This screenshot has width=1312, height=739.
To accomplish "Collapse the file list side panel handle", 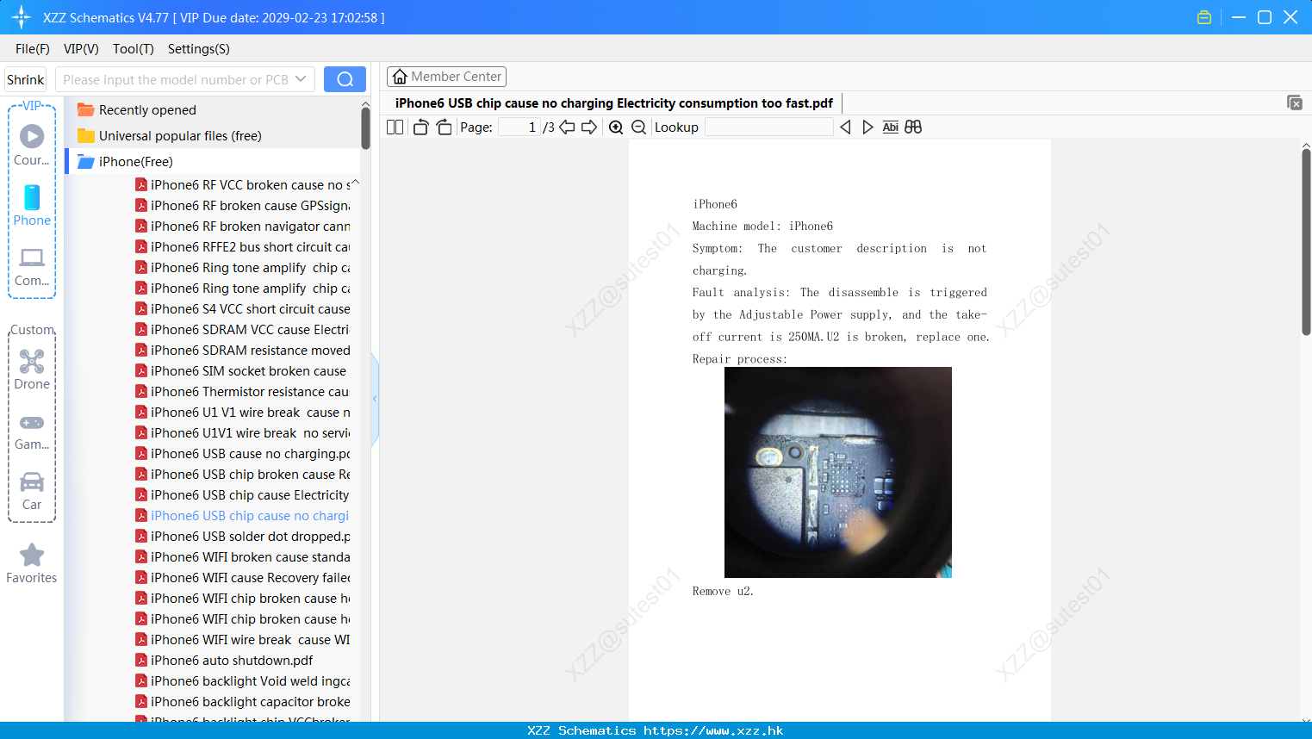I will pyautogui.click(x=375, y=399).
